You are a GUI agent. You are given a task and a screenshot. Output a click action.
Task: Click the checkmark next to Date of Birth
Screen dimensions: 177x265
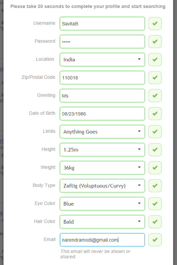[x=155, y=113]
